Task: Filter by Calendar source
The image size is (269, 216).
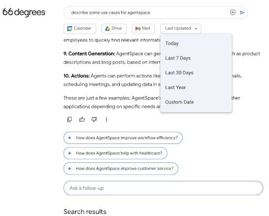Action: (x=80, y=28)
